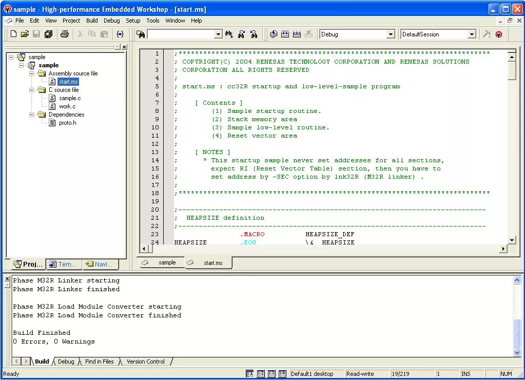Click the Build toolbar icon
Screen dimensions: 525x380
coord(285,34)
